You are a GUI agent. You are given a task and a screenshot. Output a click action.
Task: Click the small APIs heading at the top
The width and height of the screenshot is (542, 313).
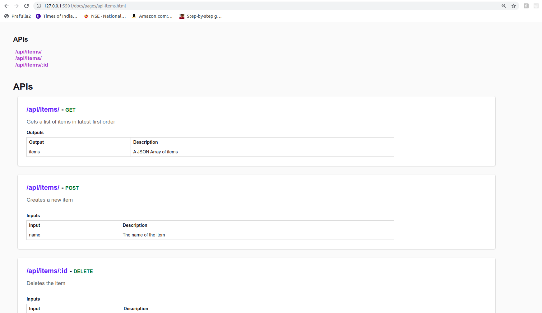click(x=21, y=39)
